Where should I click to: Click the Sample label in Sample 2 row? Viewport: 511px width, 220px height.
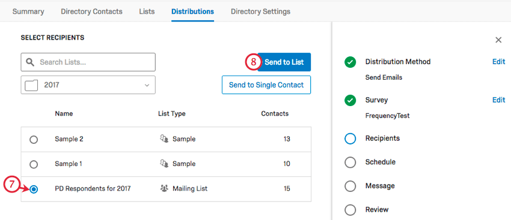pos(184,139)
